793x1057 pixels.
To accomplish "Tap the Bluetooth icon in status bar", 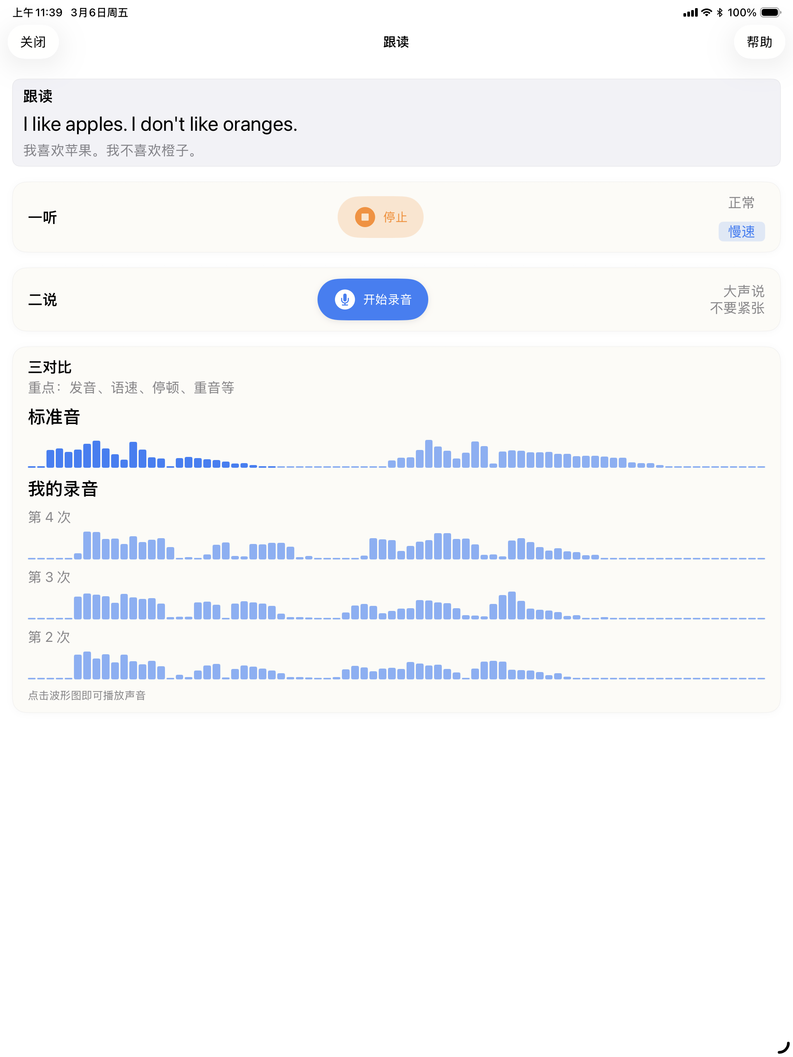I will (719, 12).
